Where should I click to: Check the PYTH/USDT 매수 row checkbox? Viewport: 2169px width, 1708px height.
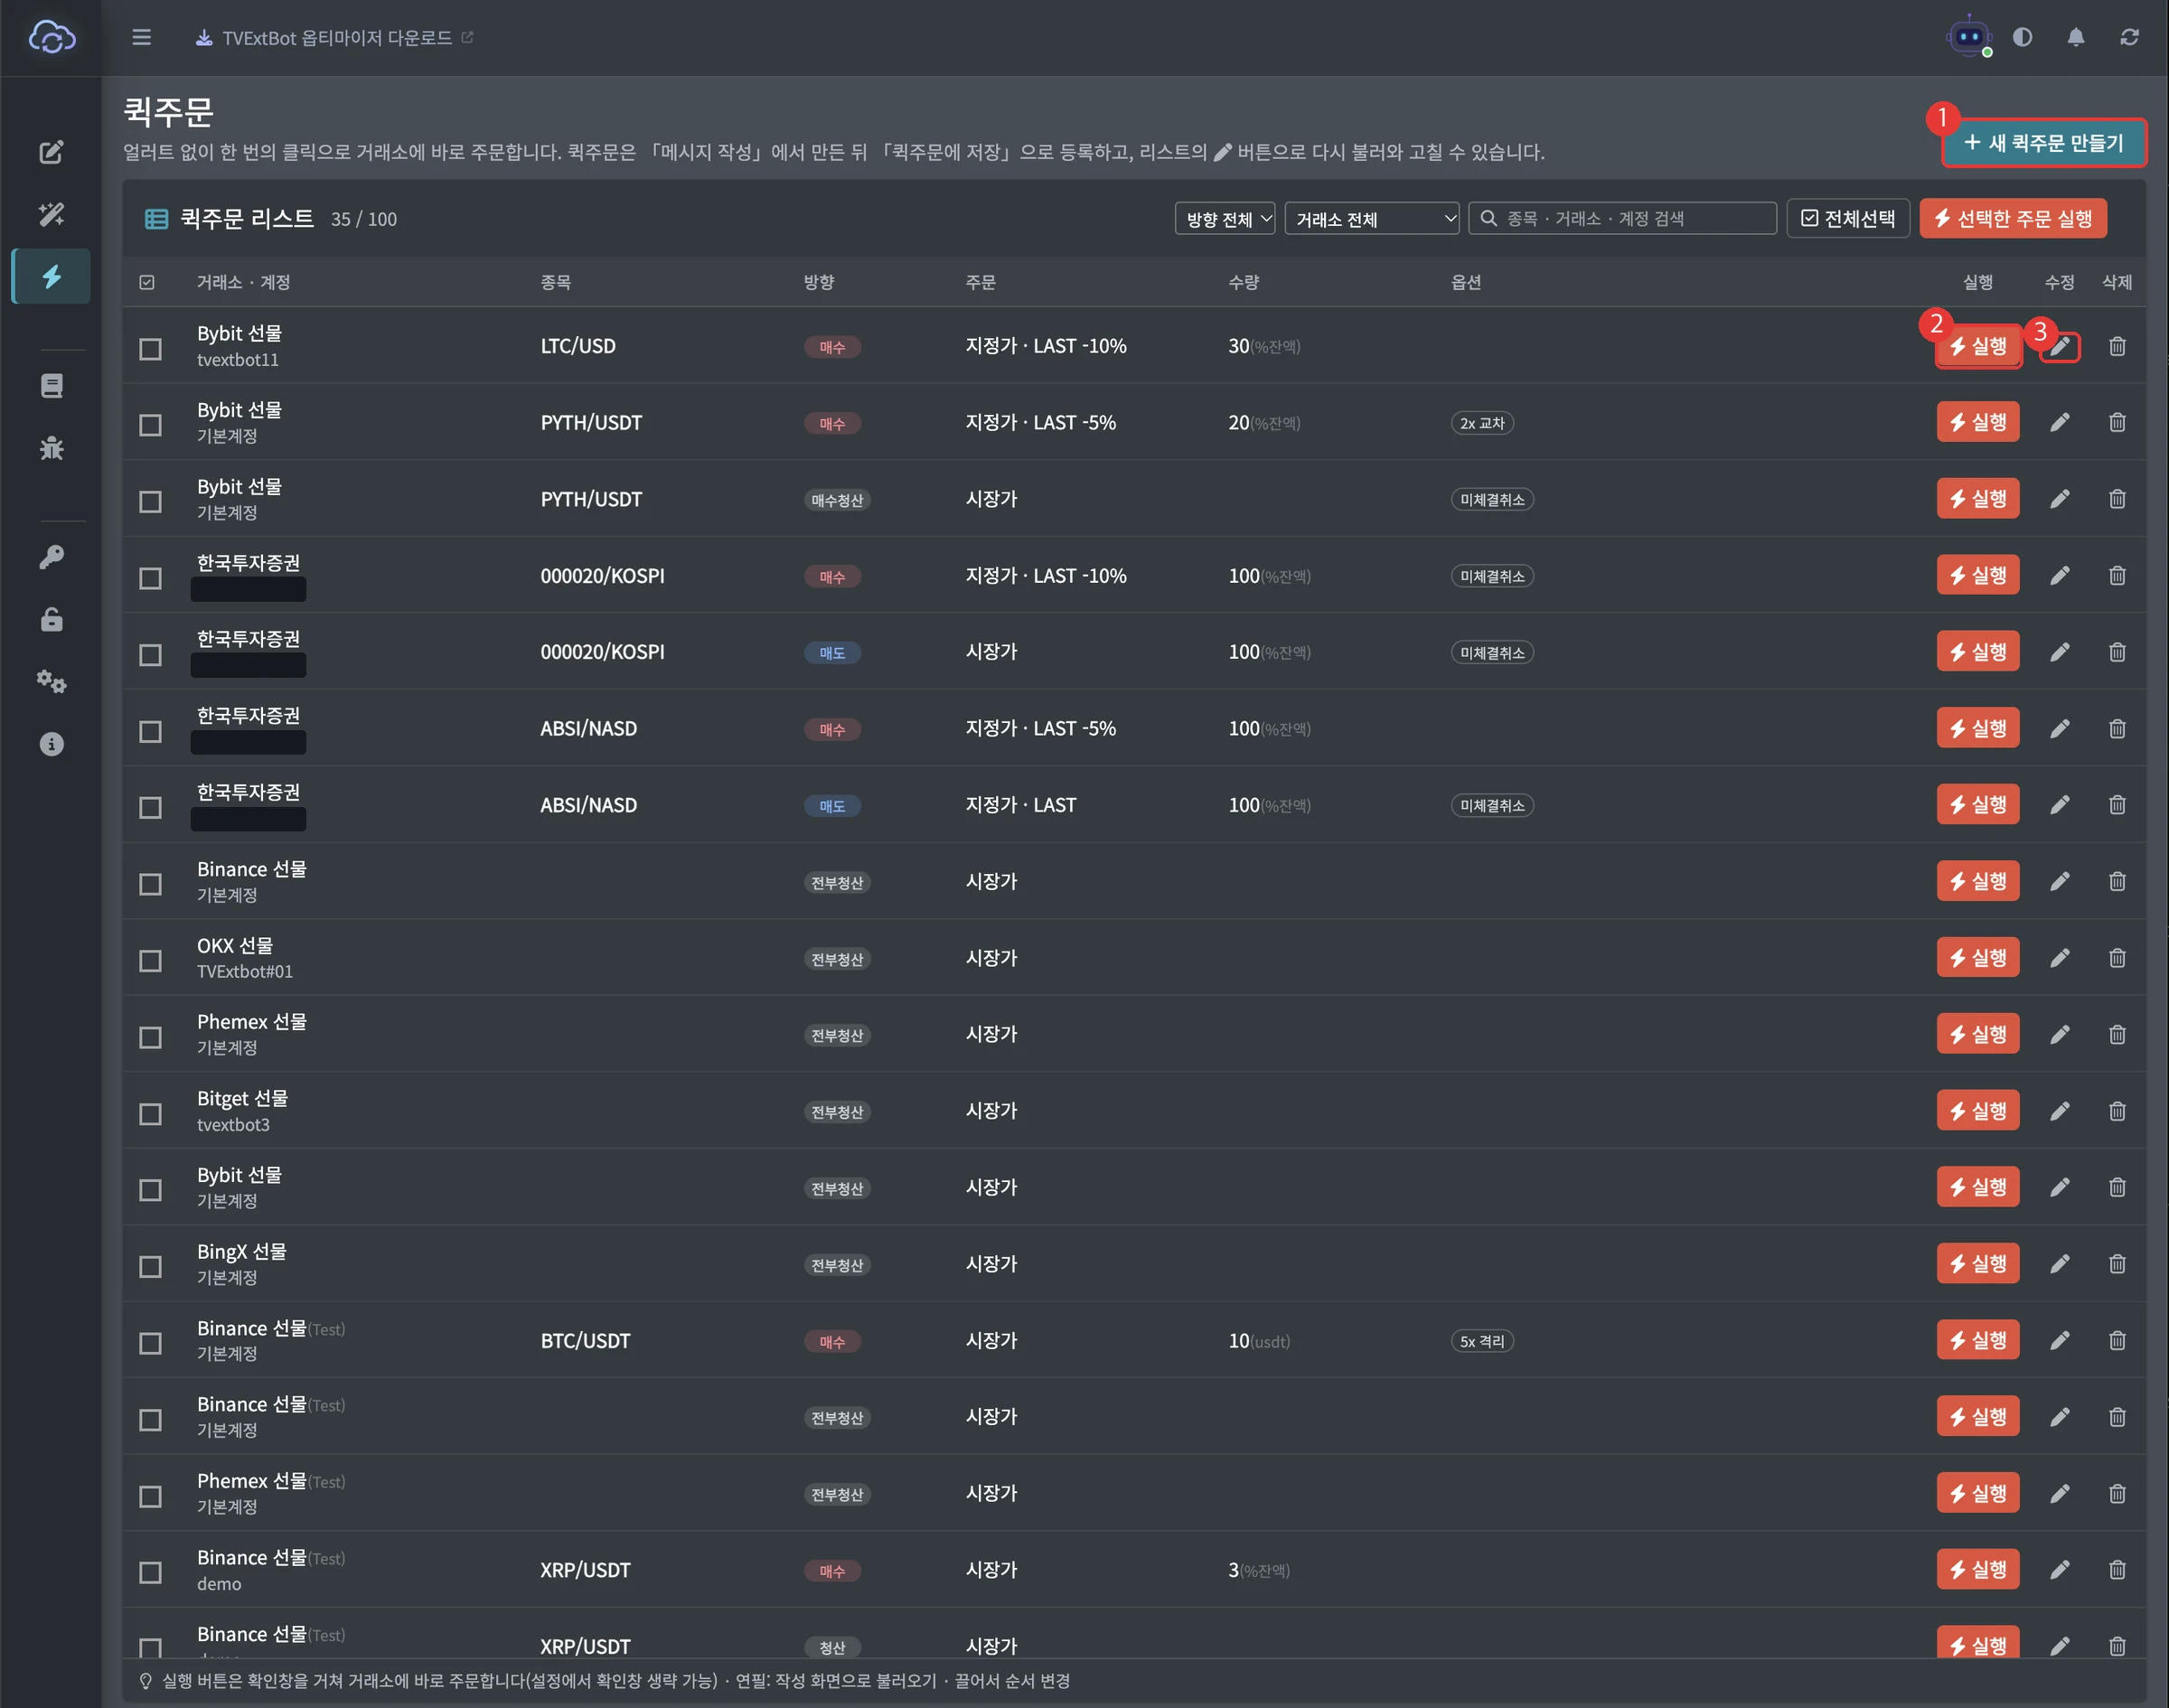tap(150, 425)
